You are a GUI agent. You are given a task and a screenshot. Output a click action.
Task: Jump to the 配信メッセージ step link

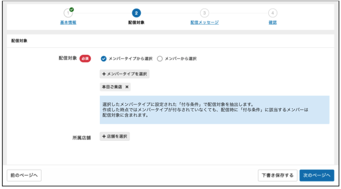[x=204, y=23]
